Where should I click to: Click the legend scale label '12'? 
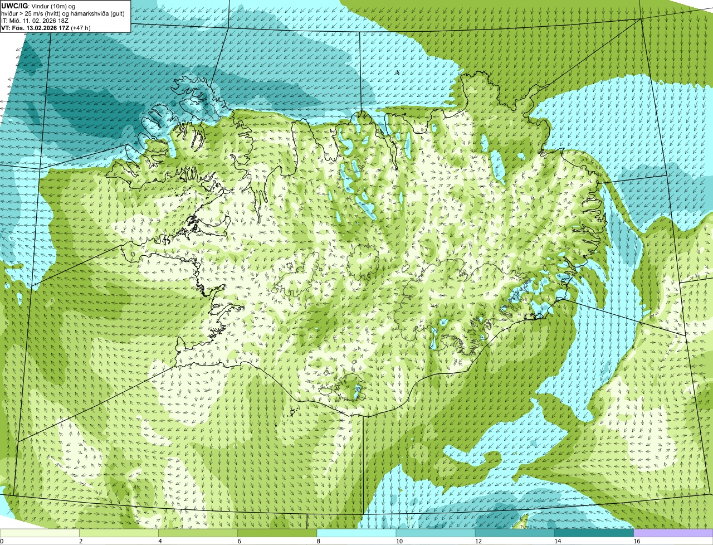tap(478, 541)
